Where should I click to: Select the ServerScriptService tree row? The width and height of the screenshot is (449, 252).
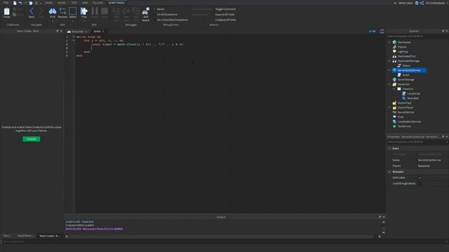tap(409, 70)
